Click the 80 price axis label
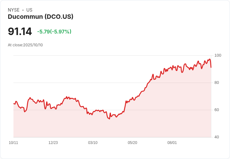The height and width of the screenshot is (159, 230). 217,83
